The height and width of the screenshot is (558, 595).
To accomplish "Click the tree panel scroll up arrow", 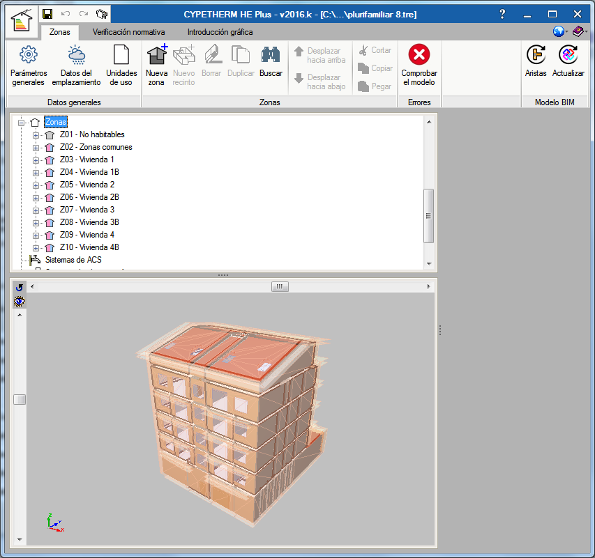I will 429,122.
